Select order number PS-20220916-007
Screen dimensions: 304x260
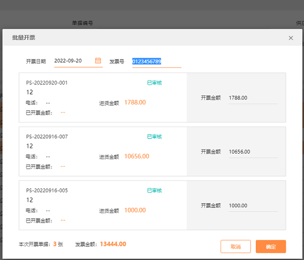[x=47, y=137]
